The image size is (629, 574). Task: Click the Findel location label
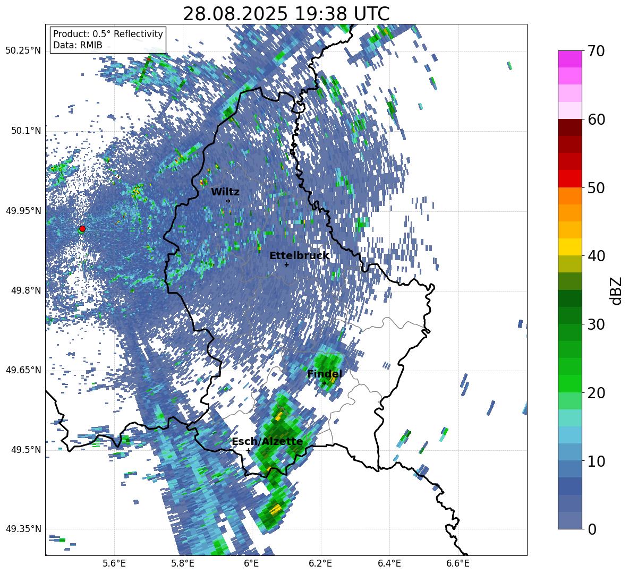pos(325,374)
